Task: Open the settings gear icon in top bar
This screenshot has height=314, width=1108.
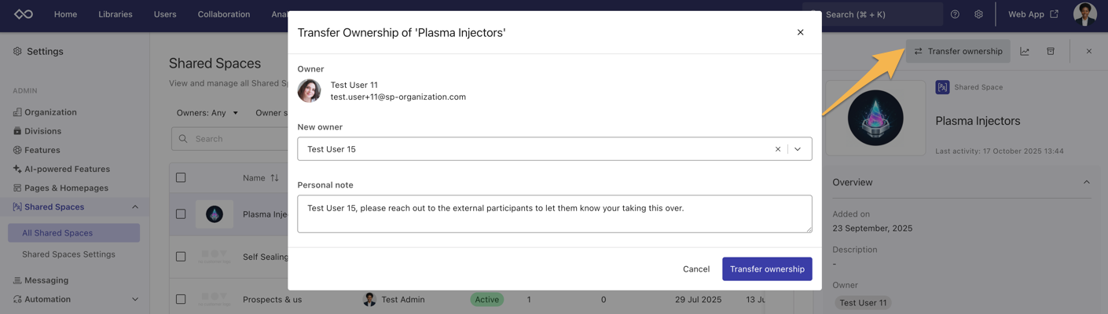Action: pos(978,14)
